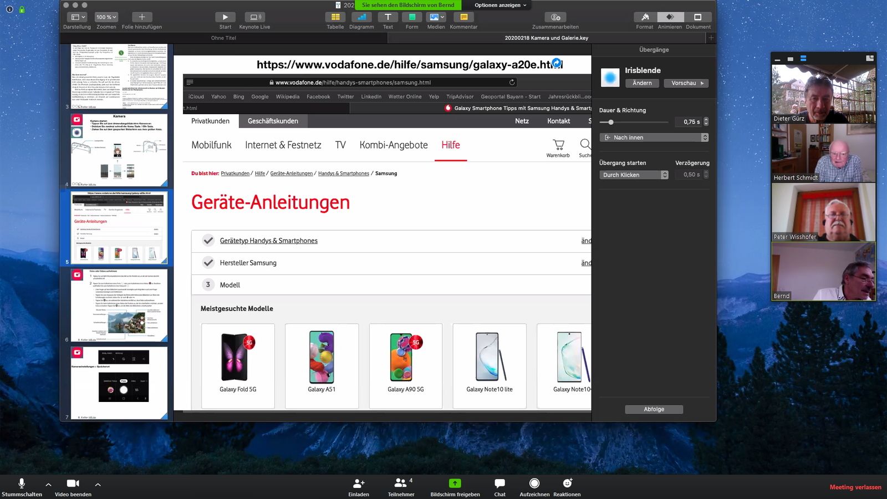The width and height of the screenshot is (887, 499).
Task: Open the Nach innen direction dropdown
Action: [x=654, y=138]
